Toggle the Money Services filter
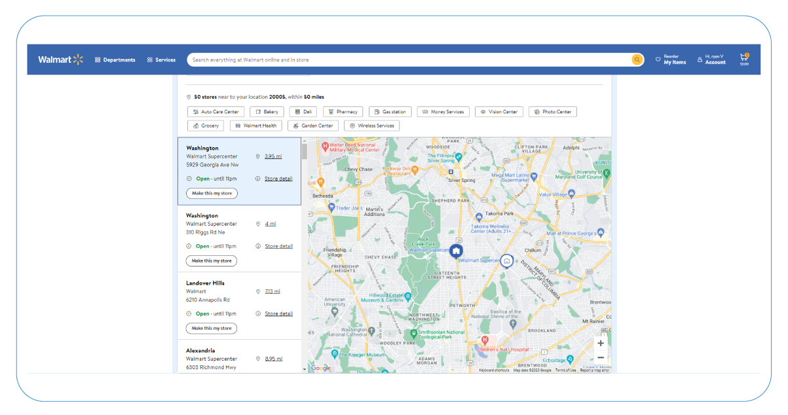 coord(443,112)
